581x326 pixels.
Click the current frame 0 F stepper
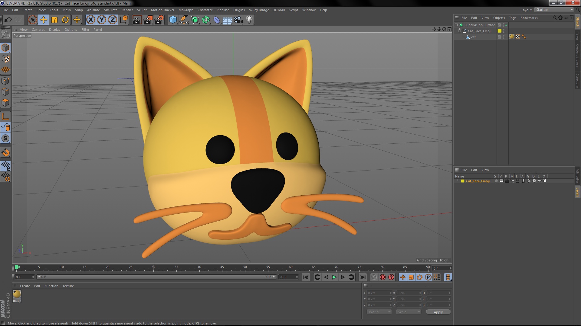451,268
